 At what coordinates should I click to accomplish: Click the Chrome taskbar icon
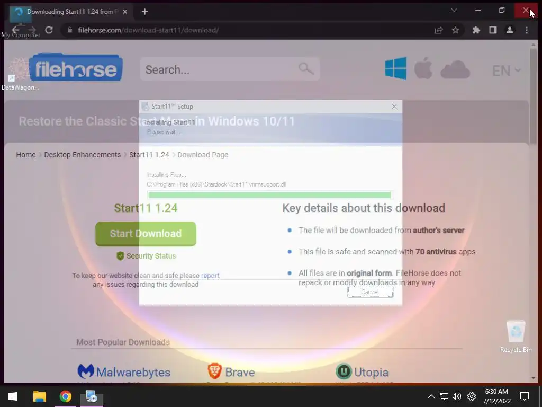(x=65, y=396)
